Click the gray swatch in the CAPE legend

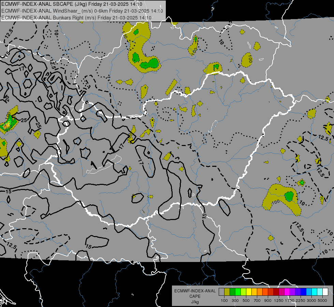pos(221,292)
